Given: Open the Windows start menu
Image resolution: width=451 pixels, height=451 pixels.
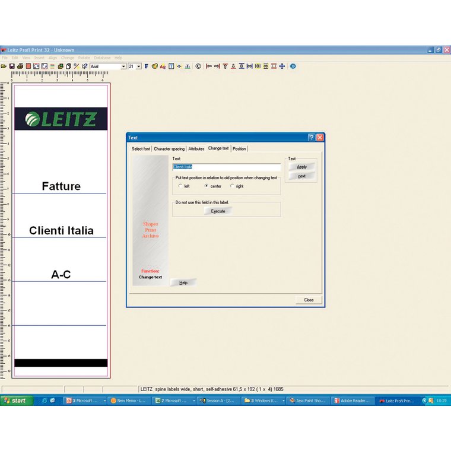Looking at the screenshot, I should 15,401.
